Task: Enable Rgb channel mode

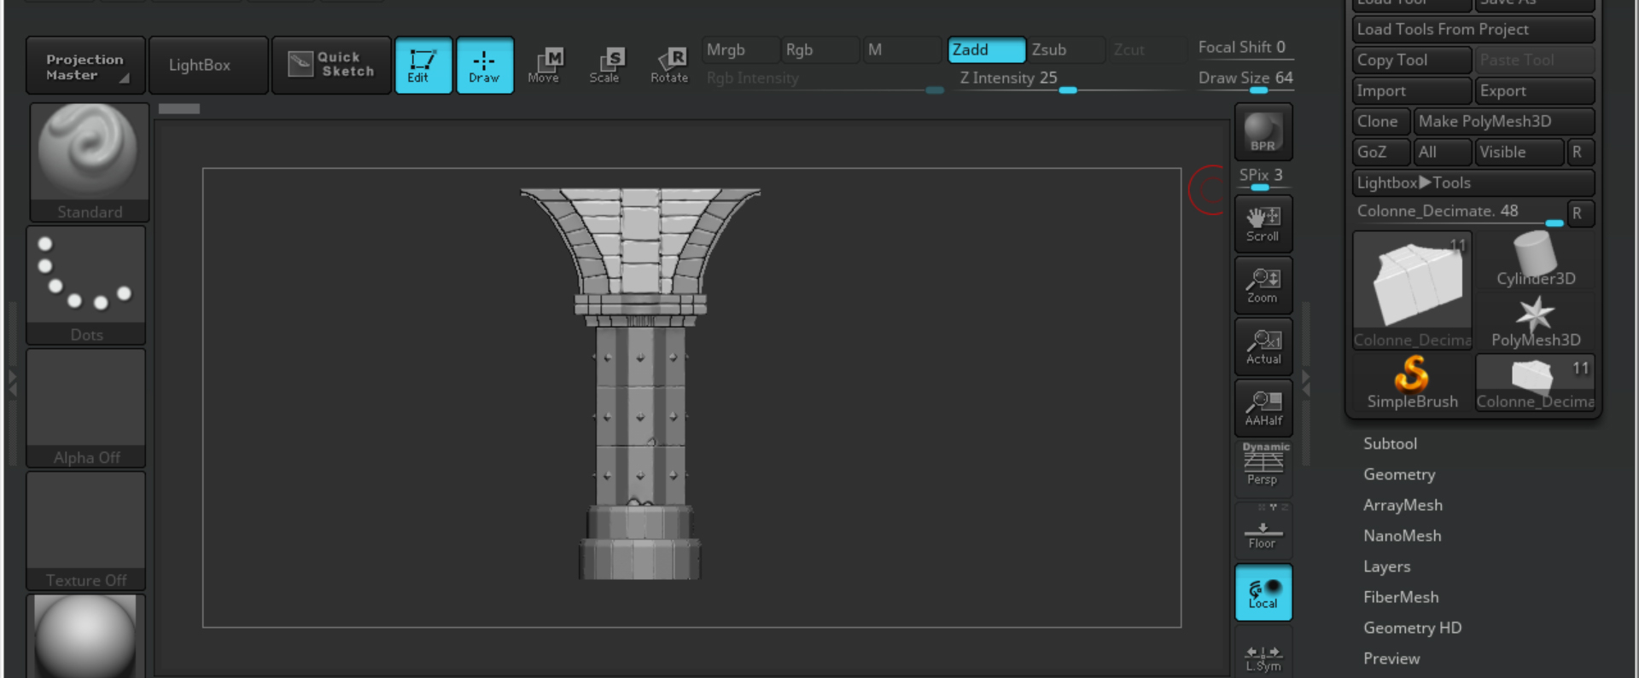Action: pos(820,50)
